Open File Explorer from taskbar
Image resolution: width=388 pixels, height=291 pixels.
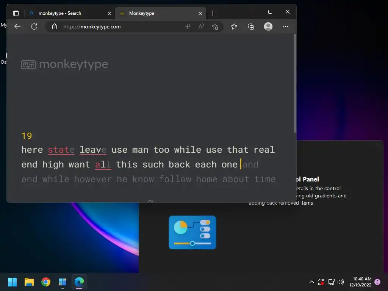pyautogui.click(x=29, y=282)
